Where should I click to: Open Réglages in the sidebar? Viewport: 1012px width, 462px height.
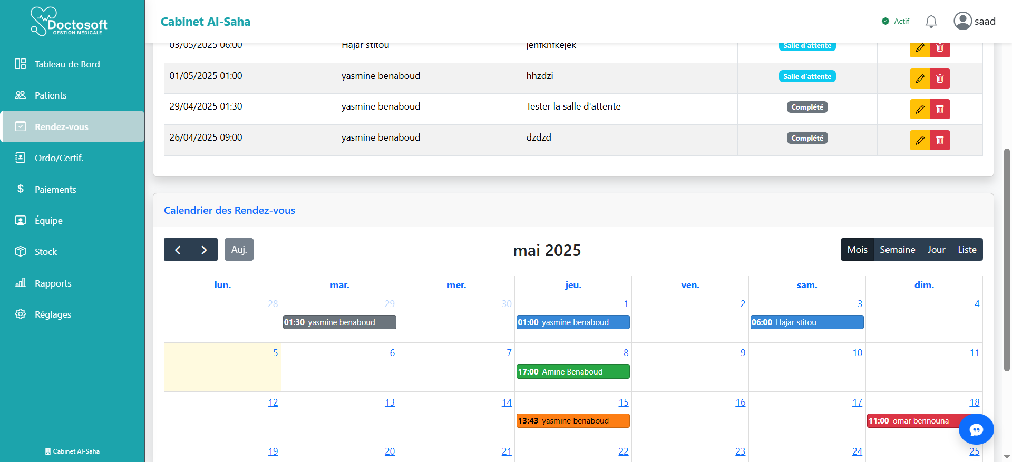pos(53,314)
